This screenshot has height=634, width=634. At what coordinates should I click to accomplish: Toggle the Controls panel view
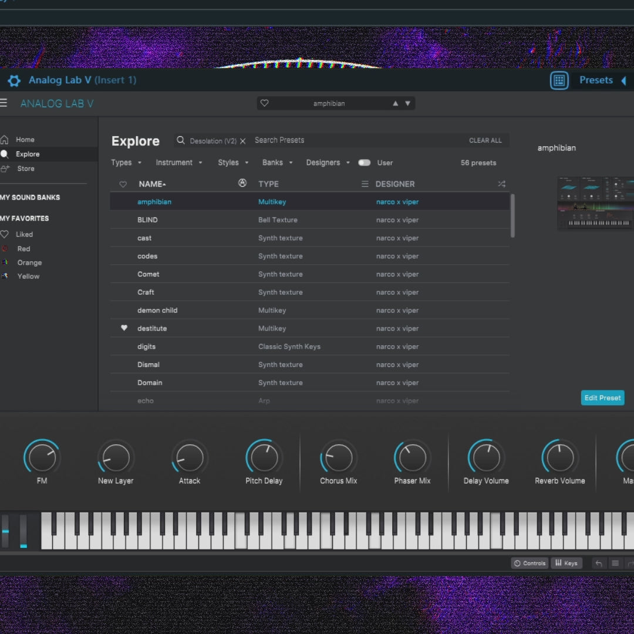point(530,564)
